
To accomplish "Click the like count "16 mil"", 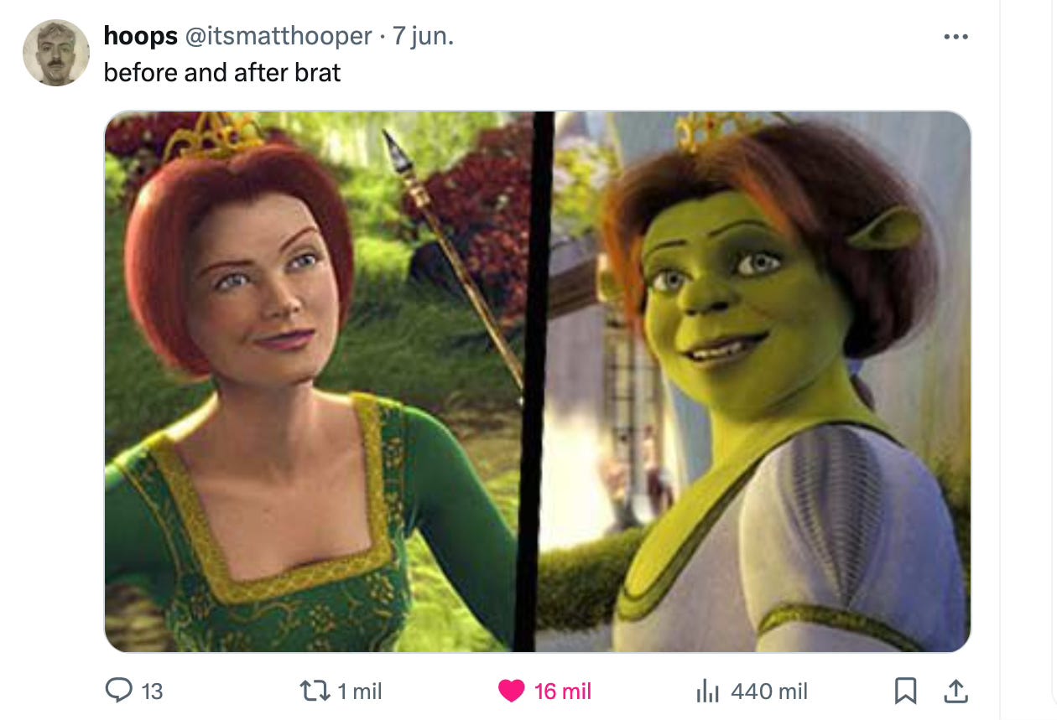I will click(562, 692).
